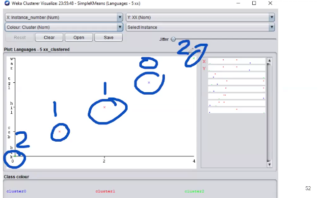
Task: Select the first attribute strip beside X
Action: pos(237,61)
